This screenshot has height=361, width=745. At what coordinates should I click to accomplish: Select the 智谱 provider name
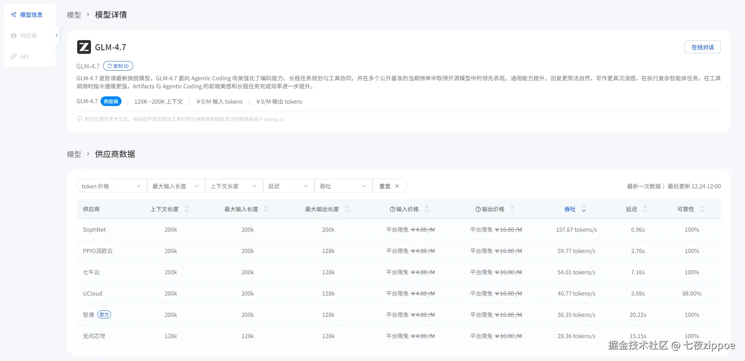(x=88, y=315)
